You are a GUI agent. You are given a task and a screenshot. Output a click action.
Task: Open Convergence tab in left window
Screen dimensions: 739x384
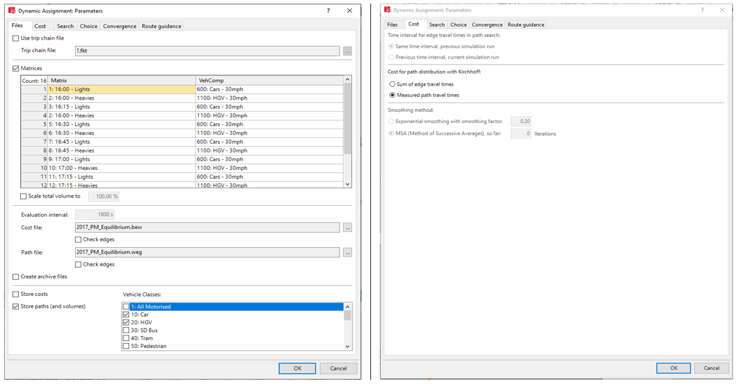(x=120, y=26)
